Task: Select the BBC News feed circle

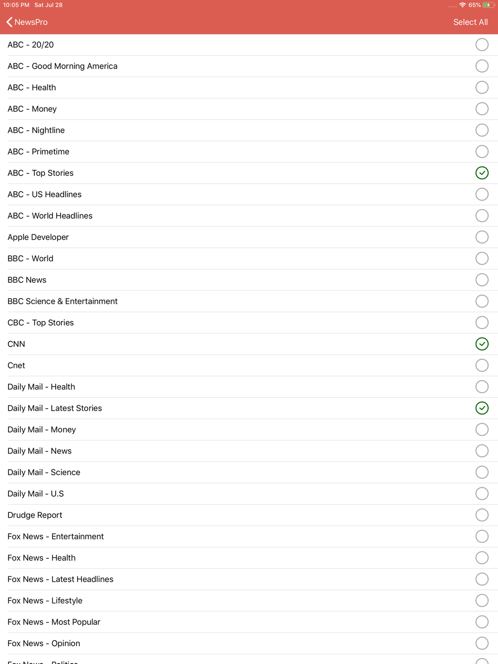Action: [x=482, y=280]
